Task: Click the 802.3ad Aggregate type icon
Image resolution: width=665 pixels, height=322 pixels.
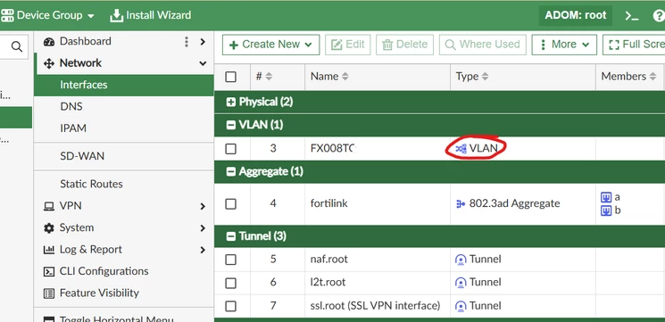Action: pyautogui.click(x=461, y=204)
